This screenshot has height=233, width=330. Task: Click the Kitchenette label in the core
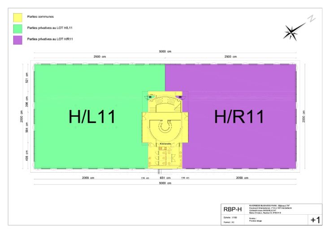coord(165,144)
